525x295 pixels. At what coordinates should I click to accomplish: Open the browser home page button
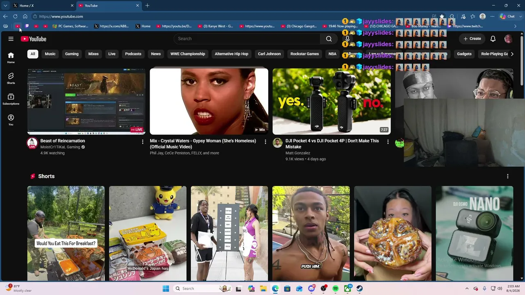25,16
